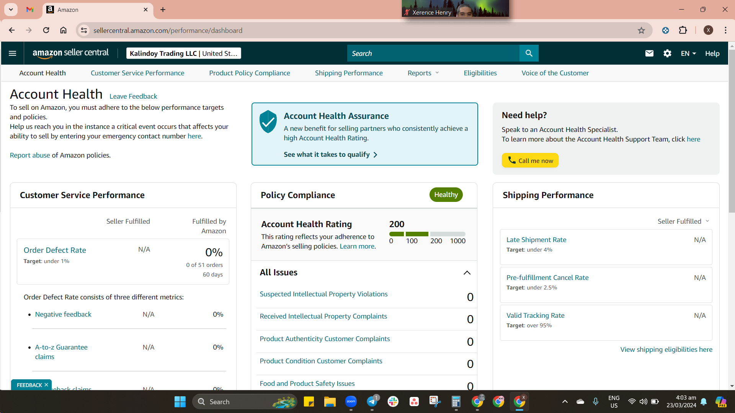Open Zoom from the taskbar
The image size is (735, 413).
351,402
